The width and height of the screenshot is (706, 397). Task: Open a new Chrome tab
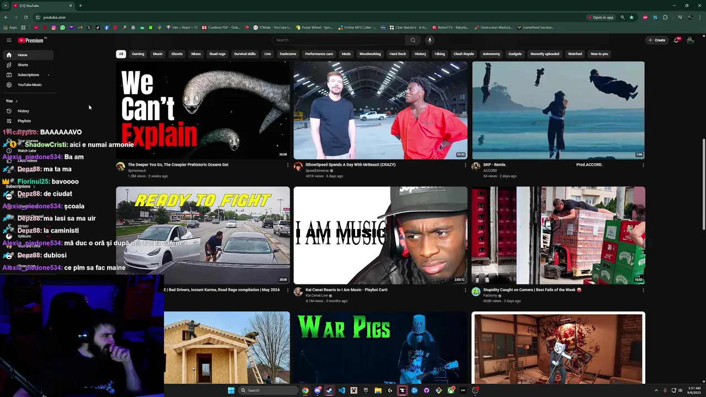80,6
